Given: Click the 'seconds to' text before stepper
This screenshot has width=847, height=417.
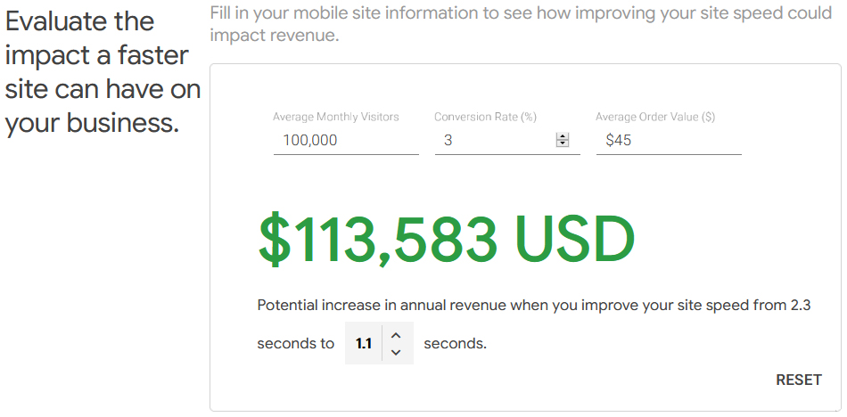Looking at the screenshot, I should pyautogui.click(x=295, y=343).
